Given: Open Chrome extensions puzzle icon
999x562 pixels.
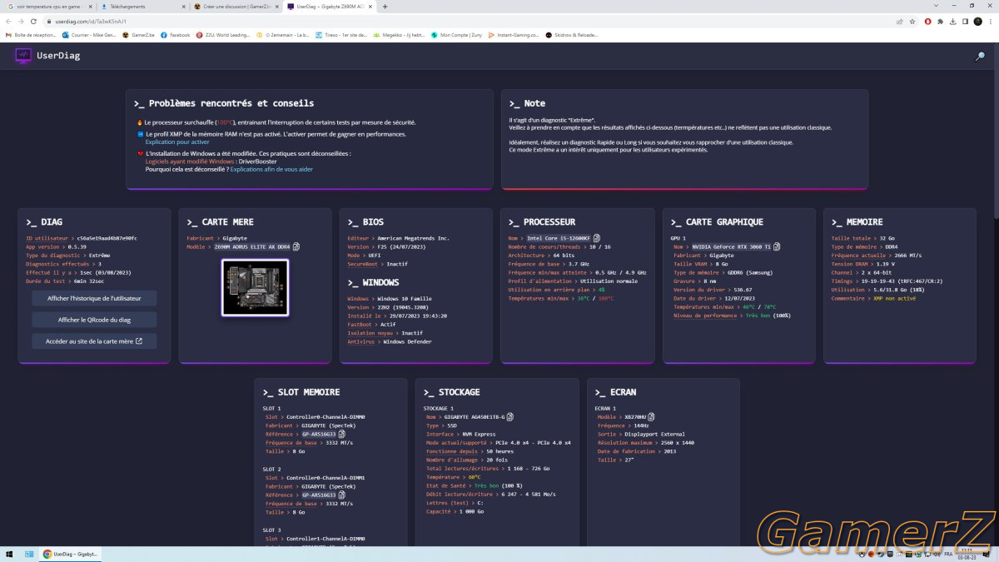Looking at the screenshot, I should click(940, 22).
